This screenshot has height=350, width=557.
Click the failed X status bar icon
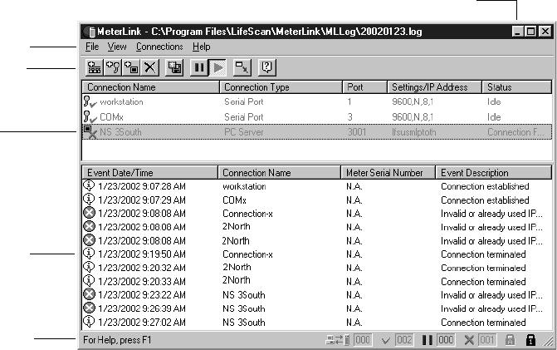click(x=469, y=340)
